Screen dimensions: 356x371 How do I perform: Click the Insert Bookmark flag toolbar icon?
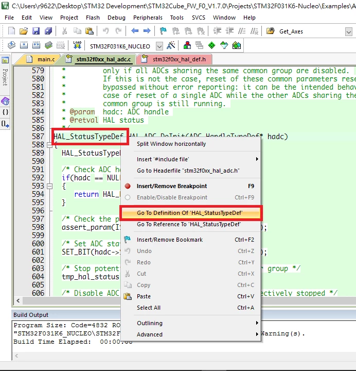tap(163, 31)
